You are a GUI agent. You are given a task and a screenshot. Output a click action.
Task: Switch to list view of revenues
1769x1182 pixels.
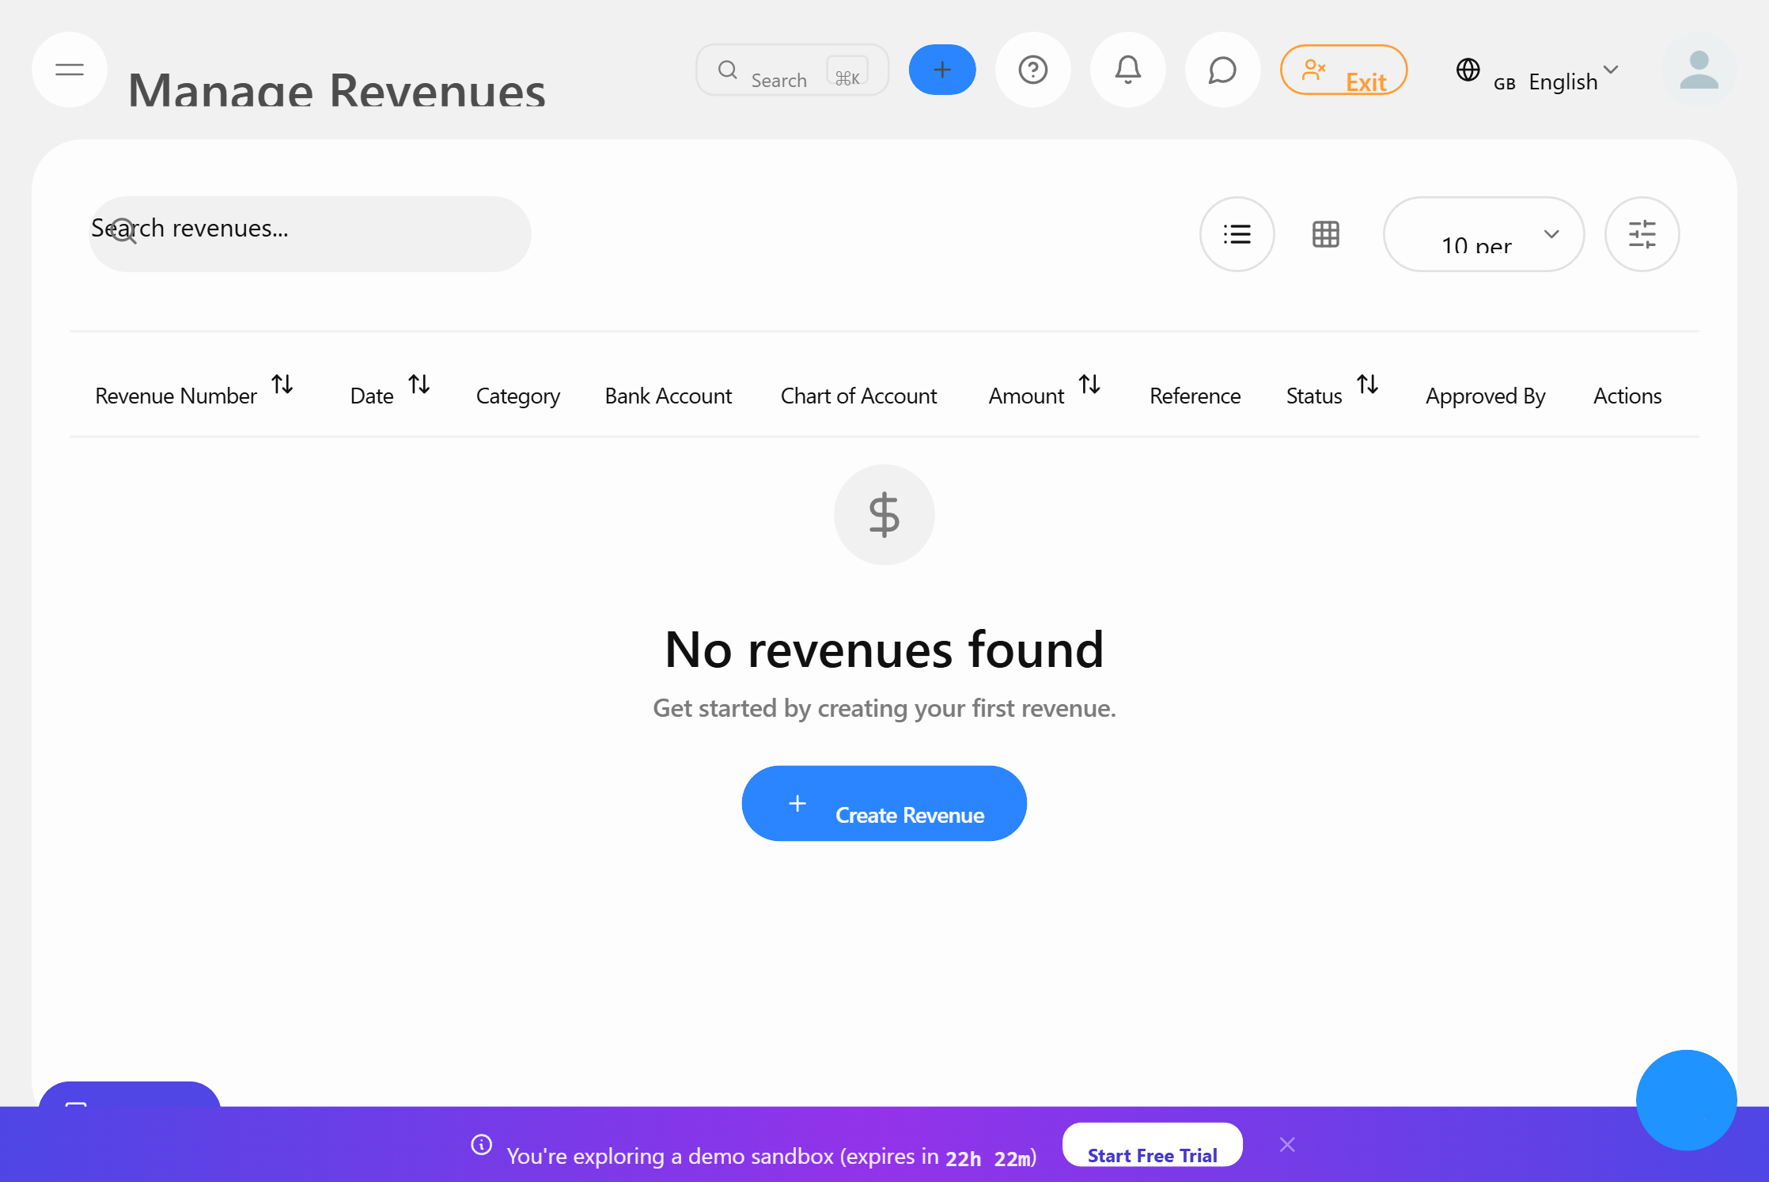point(1237,234)
